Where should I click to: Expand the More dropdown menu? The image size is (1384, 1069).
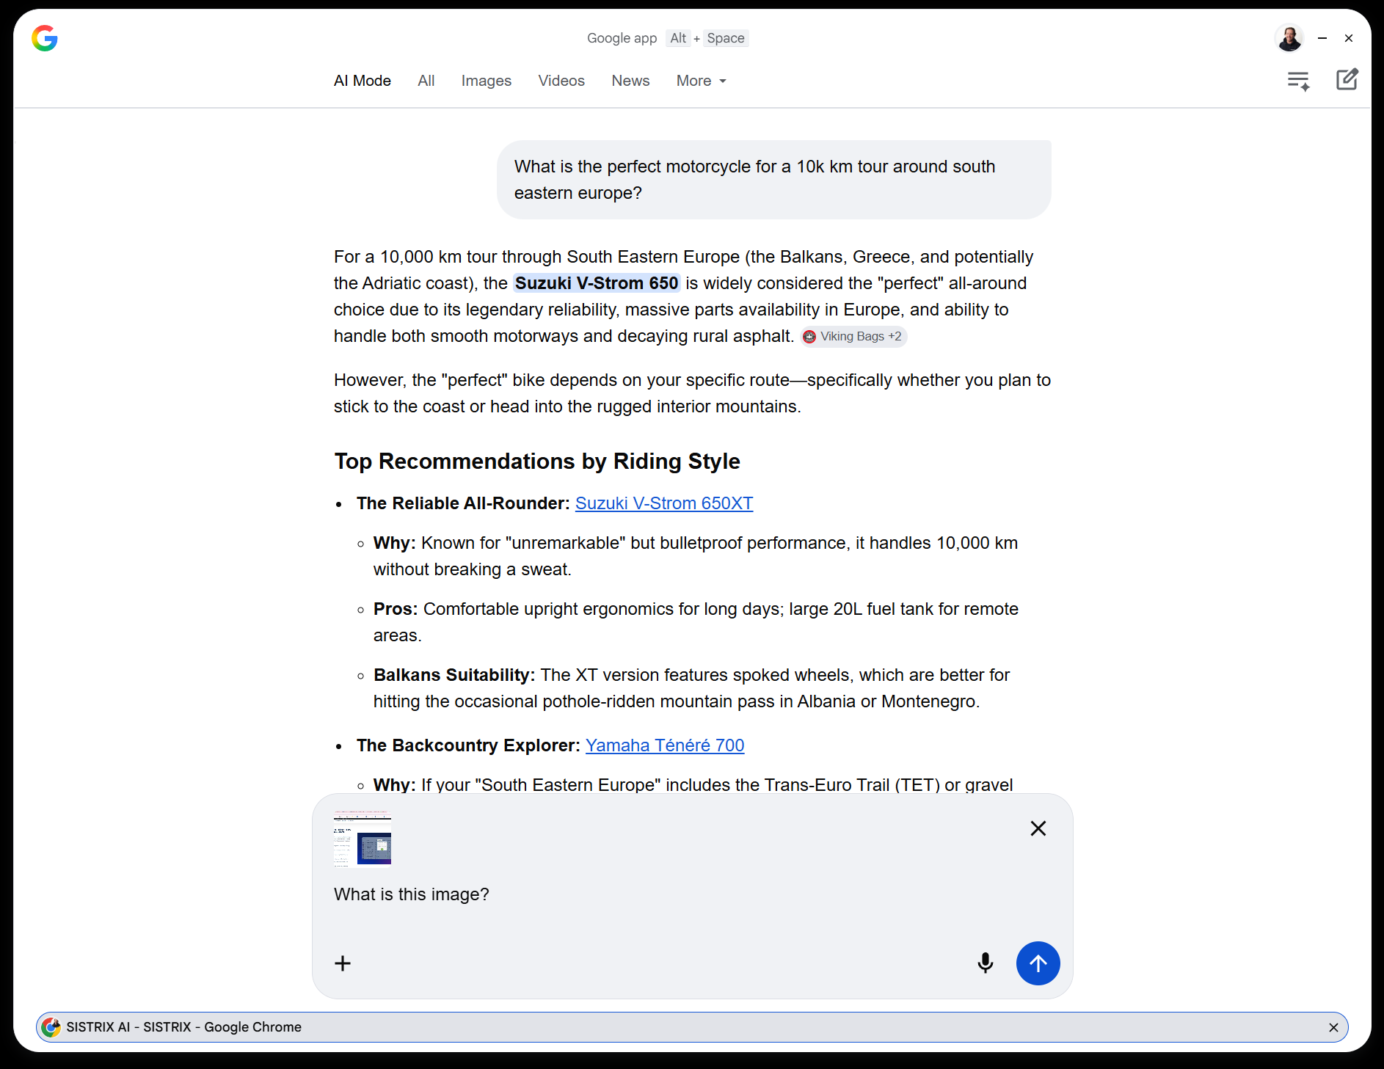[701, 81]
